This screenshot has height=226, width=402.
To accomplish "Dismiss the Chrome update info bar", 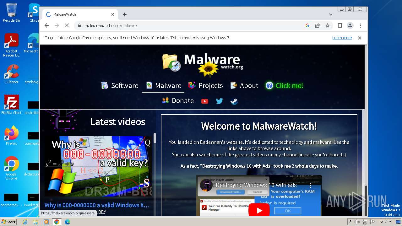I will [x=360, y=38].
